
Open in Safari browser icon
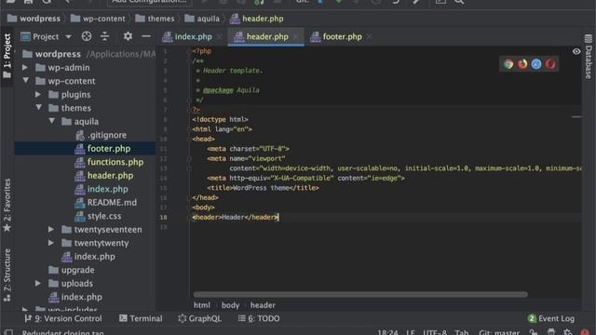536,64
